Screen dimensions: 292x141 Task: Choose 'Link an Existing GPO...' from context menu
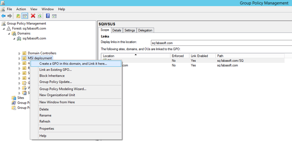pos(55,70)
